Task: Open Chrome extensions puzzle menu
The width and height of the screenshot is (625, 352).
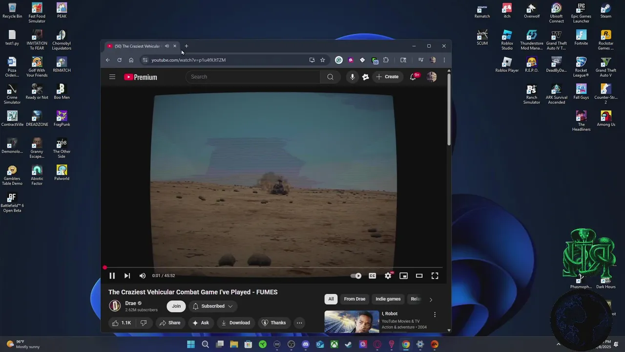Action: coord(386,60)
